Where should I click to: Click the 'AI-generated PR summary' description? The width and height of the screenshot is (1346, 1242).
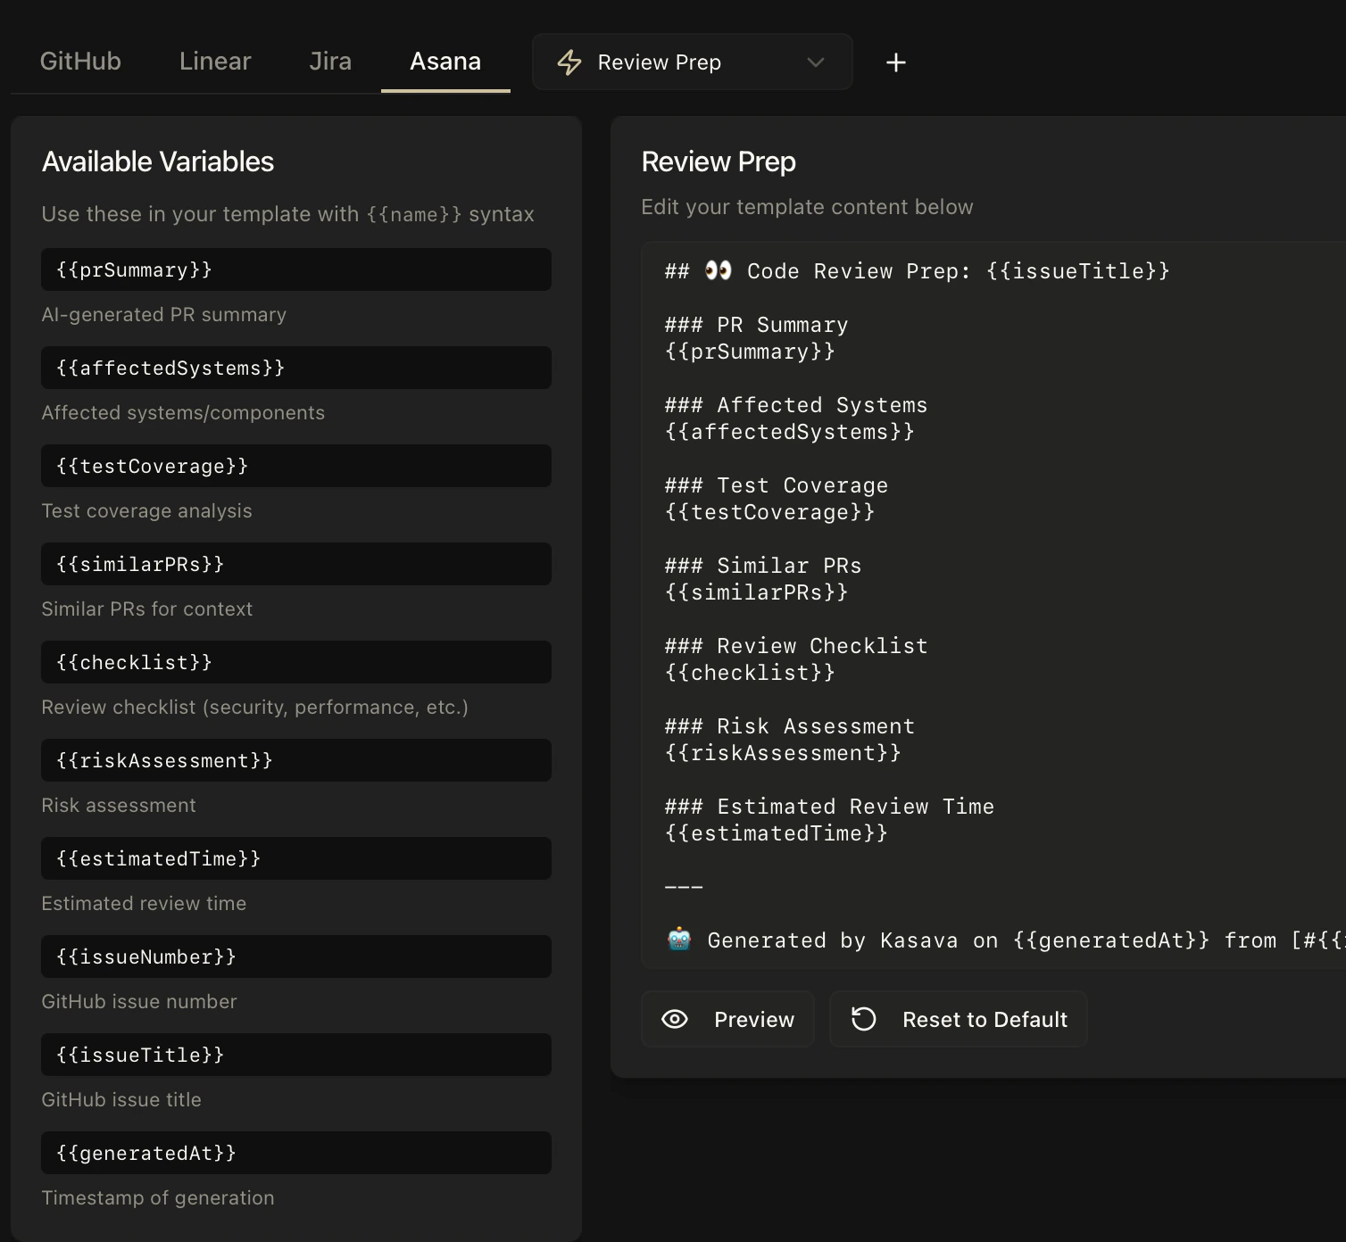(x=164, y=315)
